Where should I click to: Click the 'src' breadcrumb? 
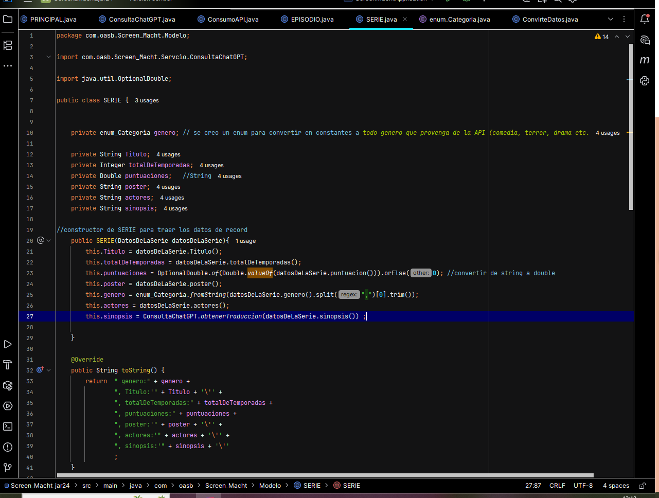point(86,486)
